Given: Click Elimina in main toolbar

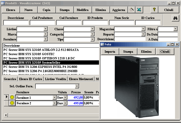Looking at the screenshot, I should coord(101,10).
